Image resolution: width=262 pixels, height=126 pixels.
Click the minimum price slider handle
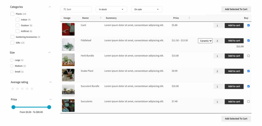13,107
